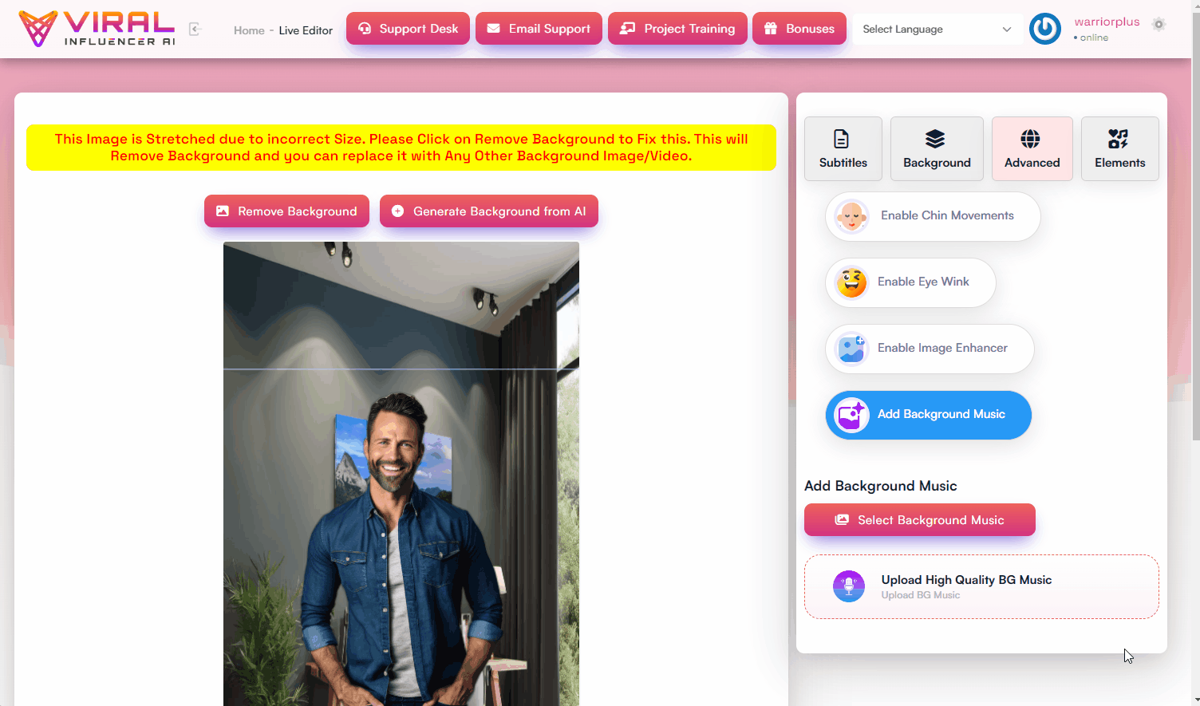Open the Select Language dropdown
The height and width of the screenshot is (706, 1200).
coord(937,29)
